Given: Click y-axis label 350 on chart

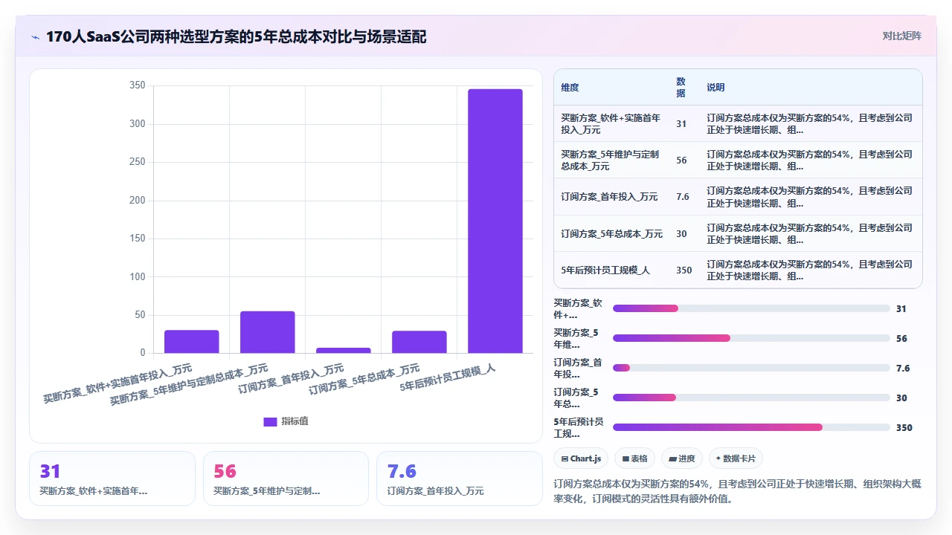Looking at the screenshot, I should tap(137, 85).
